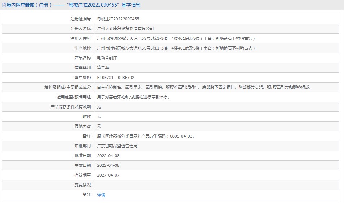Select the 生效日期 label
The image size is (344, 203).
point(82,165)
